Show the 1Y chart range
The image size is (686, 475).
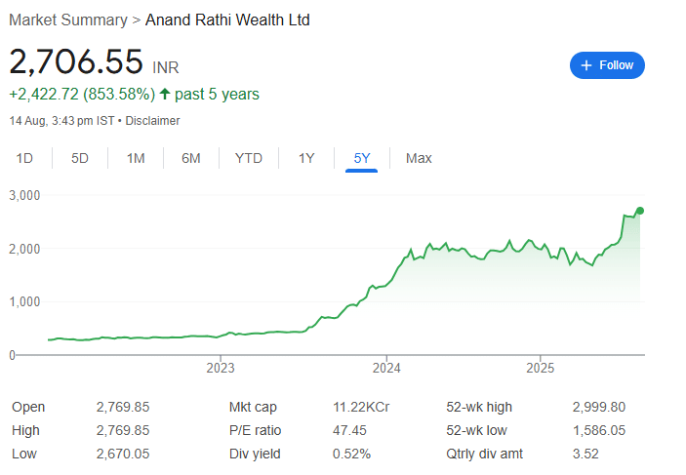306,158
